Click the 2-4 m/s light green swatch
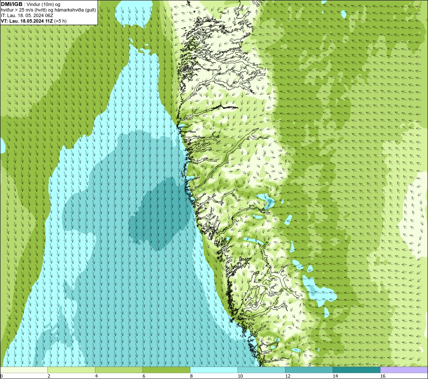Screen dimensions: 428x379 (71, 370)
